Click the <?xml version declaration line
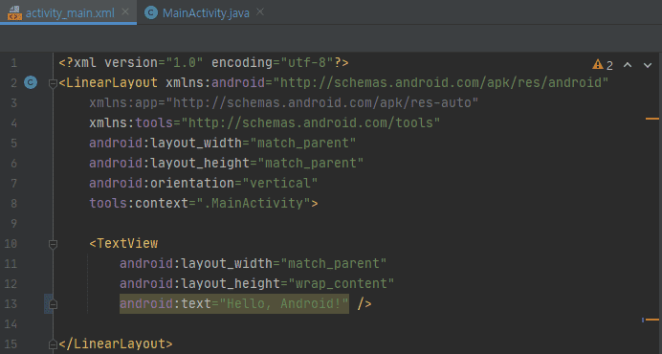Viewport: 662px width, 354px height. (x=204, y=62)
